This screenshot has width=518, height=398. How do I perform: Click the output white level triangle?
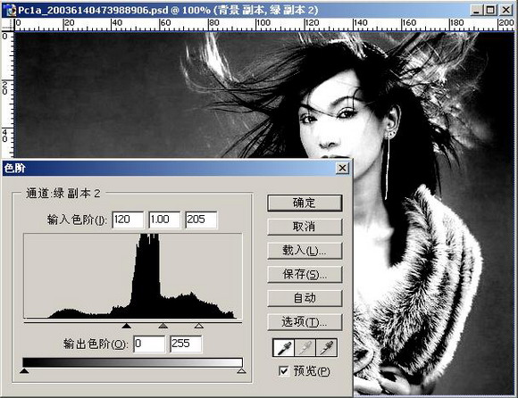pyautogui.click(x=241, y=371)
